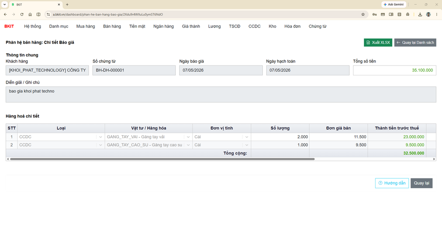442x237 pixels.
Task: Click the password key icon in toolbar
Action: click(374, 14)
